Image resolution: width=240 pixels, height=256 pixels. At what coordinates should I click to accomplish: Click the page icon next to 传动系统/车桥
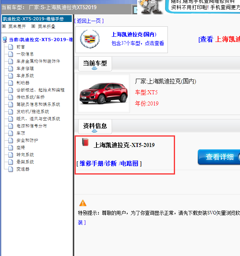coord(11,97)
